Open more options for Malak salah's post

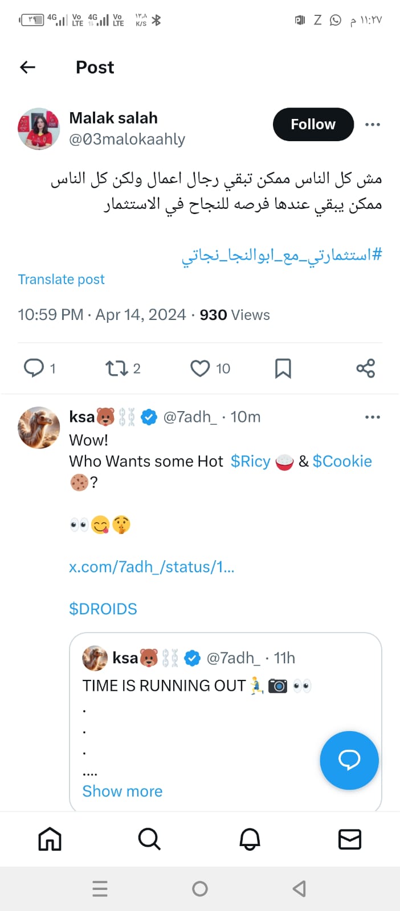tap(372, 124)
